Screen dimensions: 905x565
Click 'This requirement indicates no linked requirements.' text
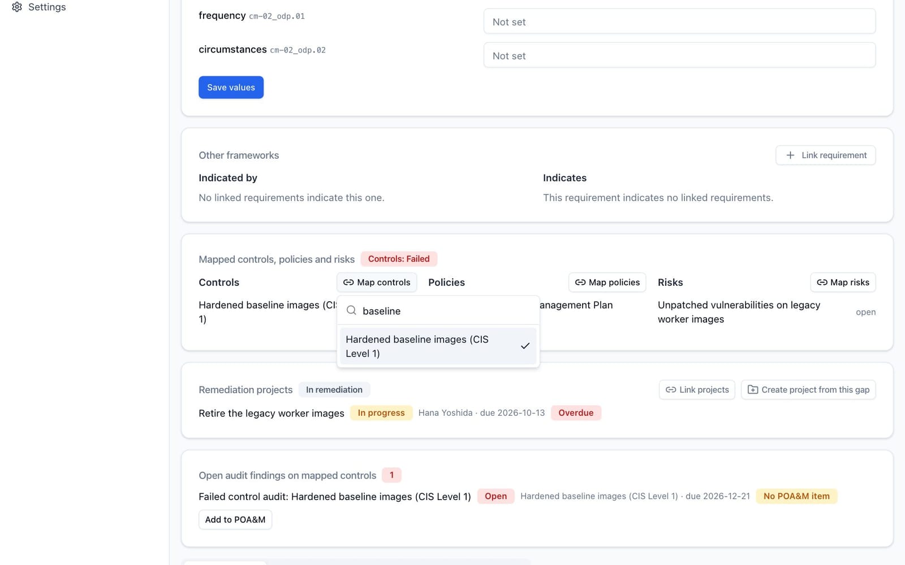pos(658,198)
